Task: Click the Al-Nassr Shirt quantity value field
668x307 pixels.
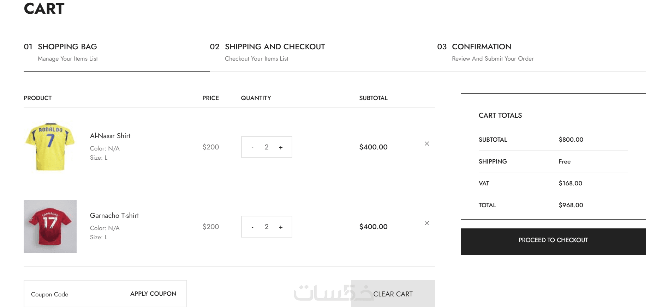Action: [x=267, y=147]
